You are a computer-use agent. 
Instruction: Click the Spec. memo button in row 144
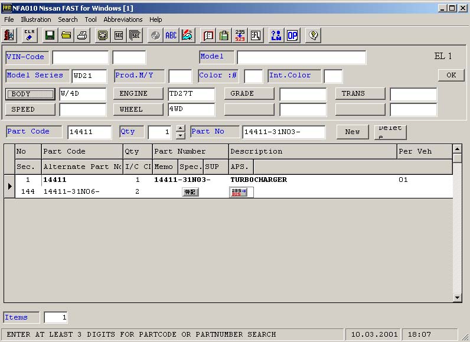190,192
